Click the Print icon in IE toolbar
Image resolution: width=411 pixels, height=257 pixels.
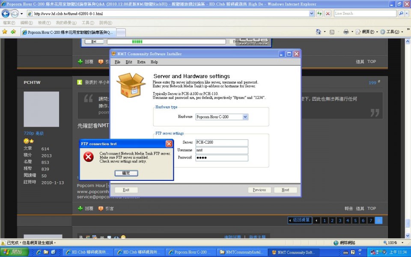[x=346, y=32]
